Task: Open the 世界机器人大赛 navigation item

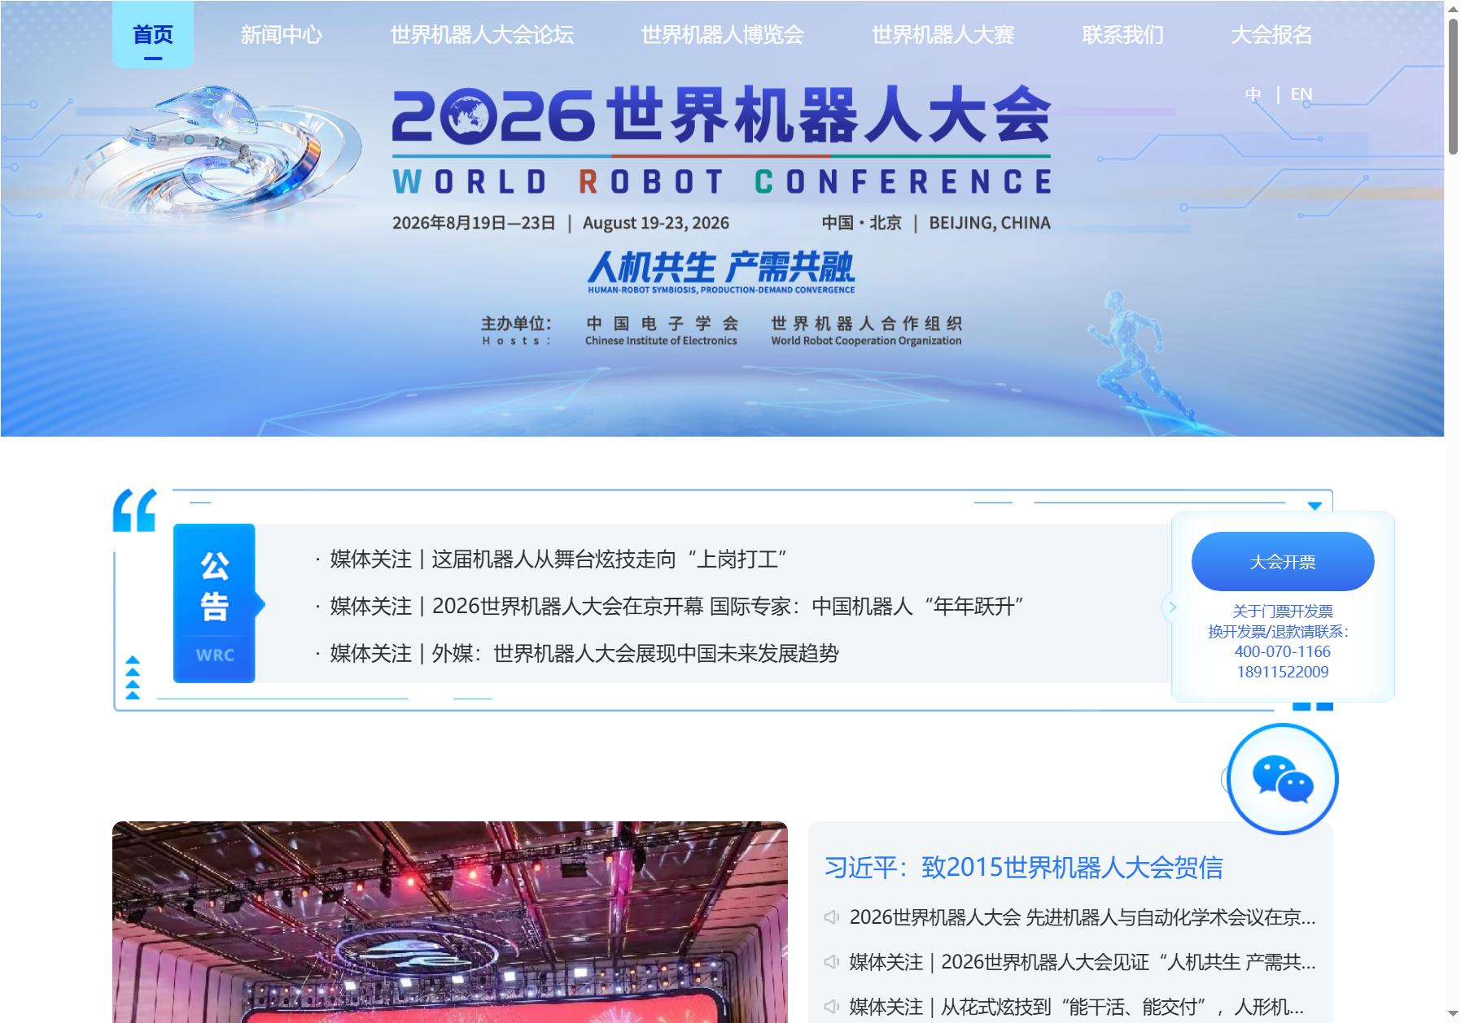Action: click(943, 35)
